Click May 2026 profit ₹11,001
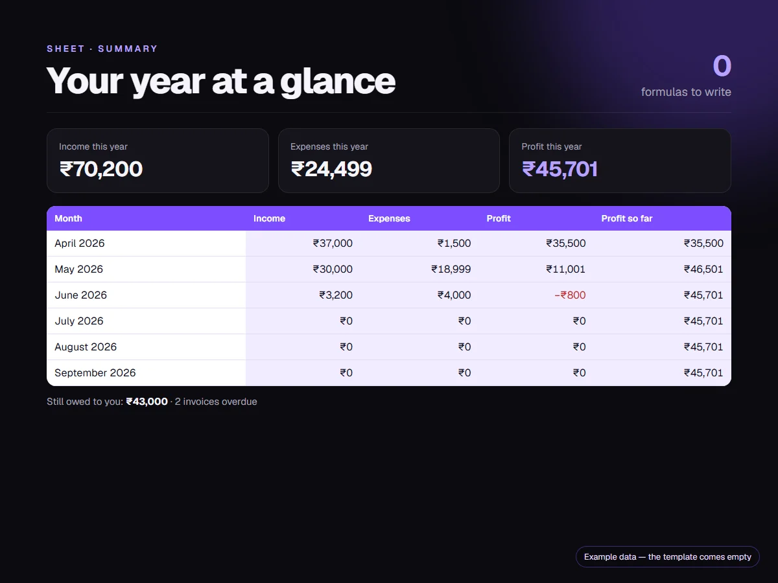Image resolution: width=778 pixels, height=583 pixels. [566, 269]
